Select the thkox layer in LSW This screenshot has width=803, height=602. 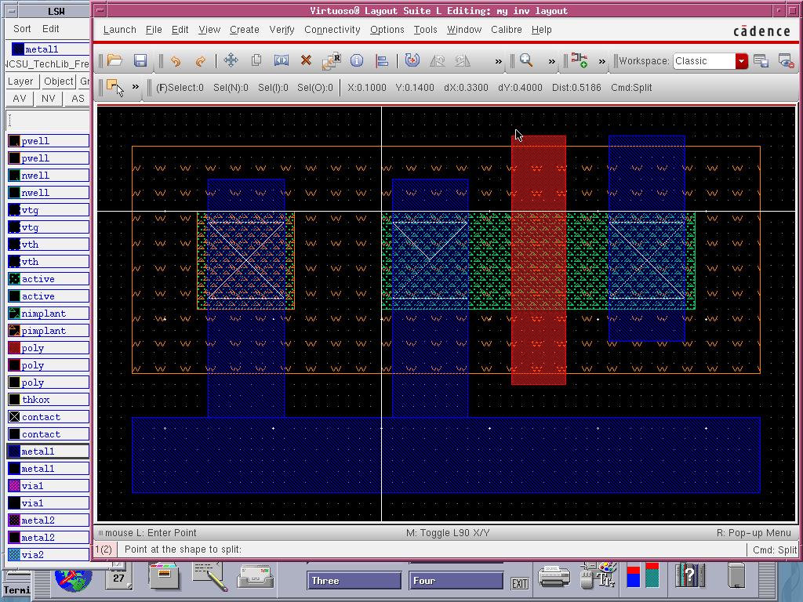(49, 399)
